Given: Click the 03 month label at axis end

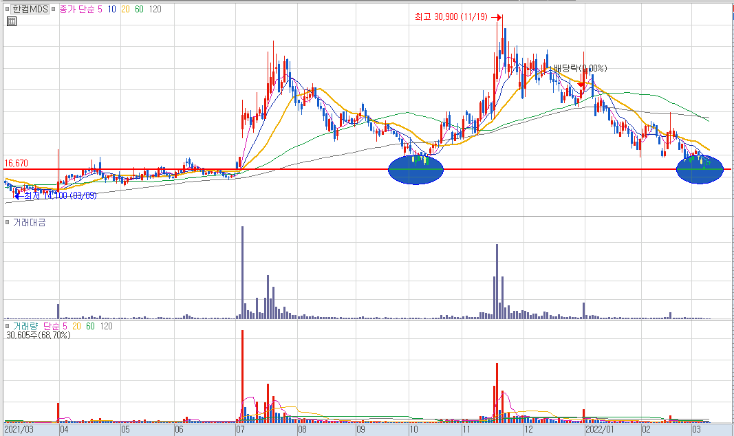Looking at the screenshot, I should (x=697, y=429).
